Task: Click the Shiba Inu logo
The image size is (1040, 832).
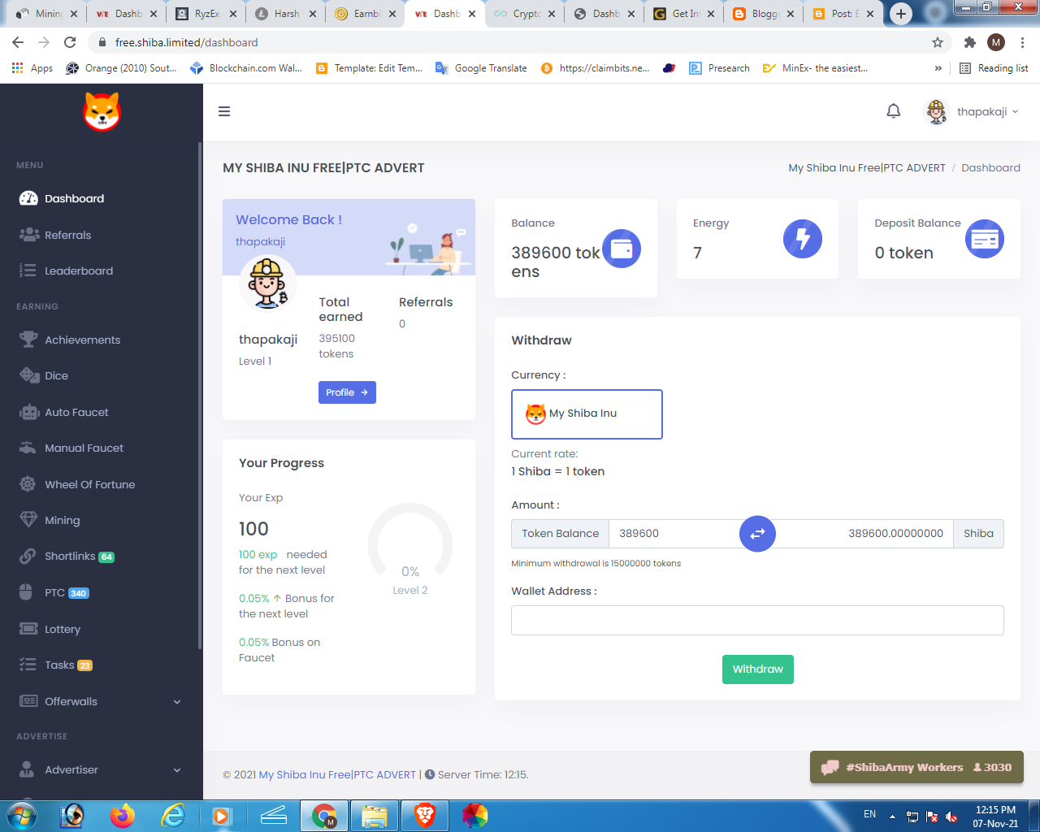Action: click(102, 111)
